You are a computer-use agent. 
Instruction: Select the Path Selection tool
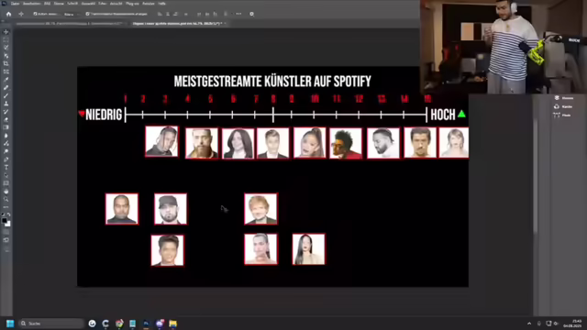6,175
